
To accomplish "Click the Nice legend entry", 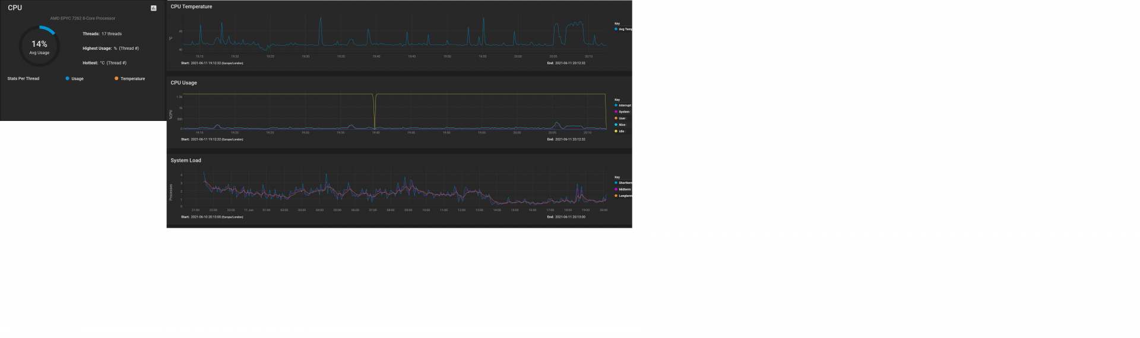I will tap(621, 125).
